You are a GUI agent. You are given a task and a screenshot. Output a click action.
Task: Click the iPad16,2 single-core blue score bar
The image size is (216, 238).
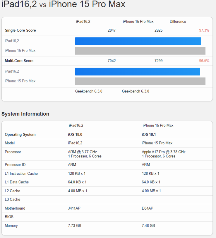tap(138, 41)
